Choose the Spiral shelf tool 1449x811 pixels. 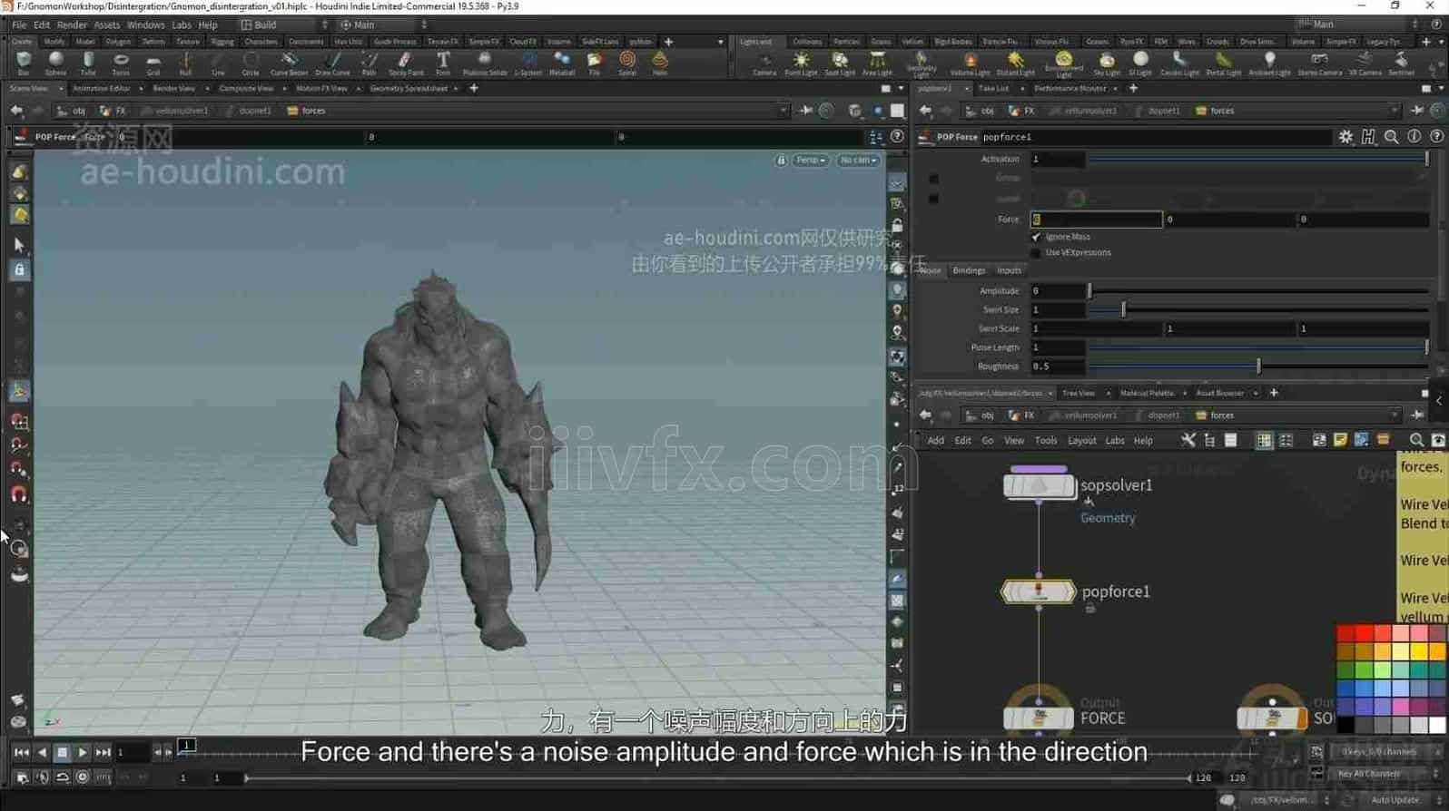click(627, 63)
